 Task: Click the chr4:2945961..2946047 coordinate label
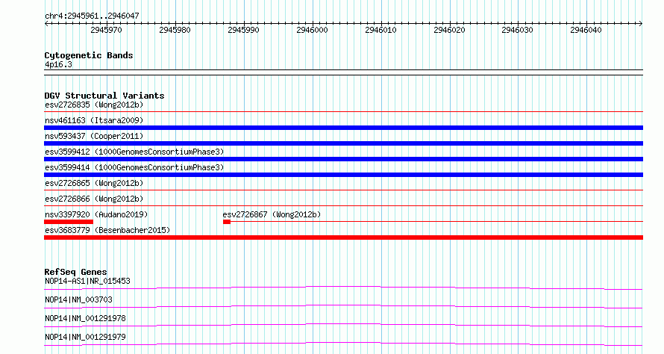pyautogui.click(x=92, y=16)
